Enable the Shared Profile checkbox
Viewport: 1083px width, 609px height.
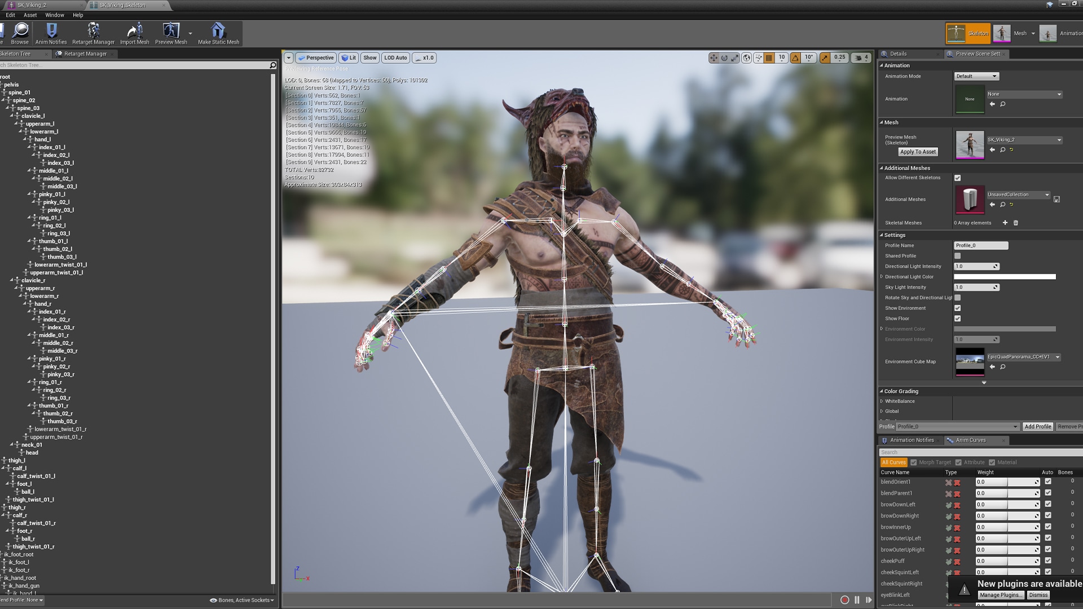pyautogui.click(x=957, y=256)
